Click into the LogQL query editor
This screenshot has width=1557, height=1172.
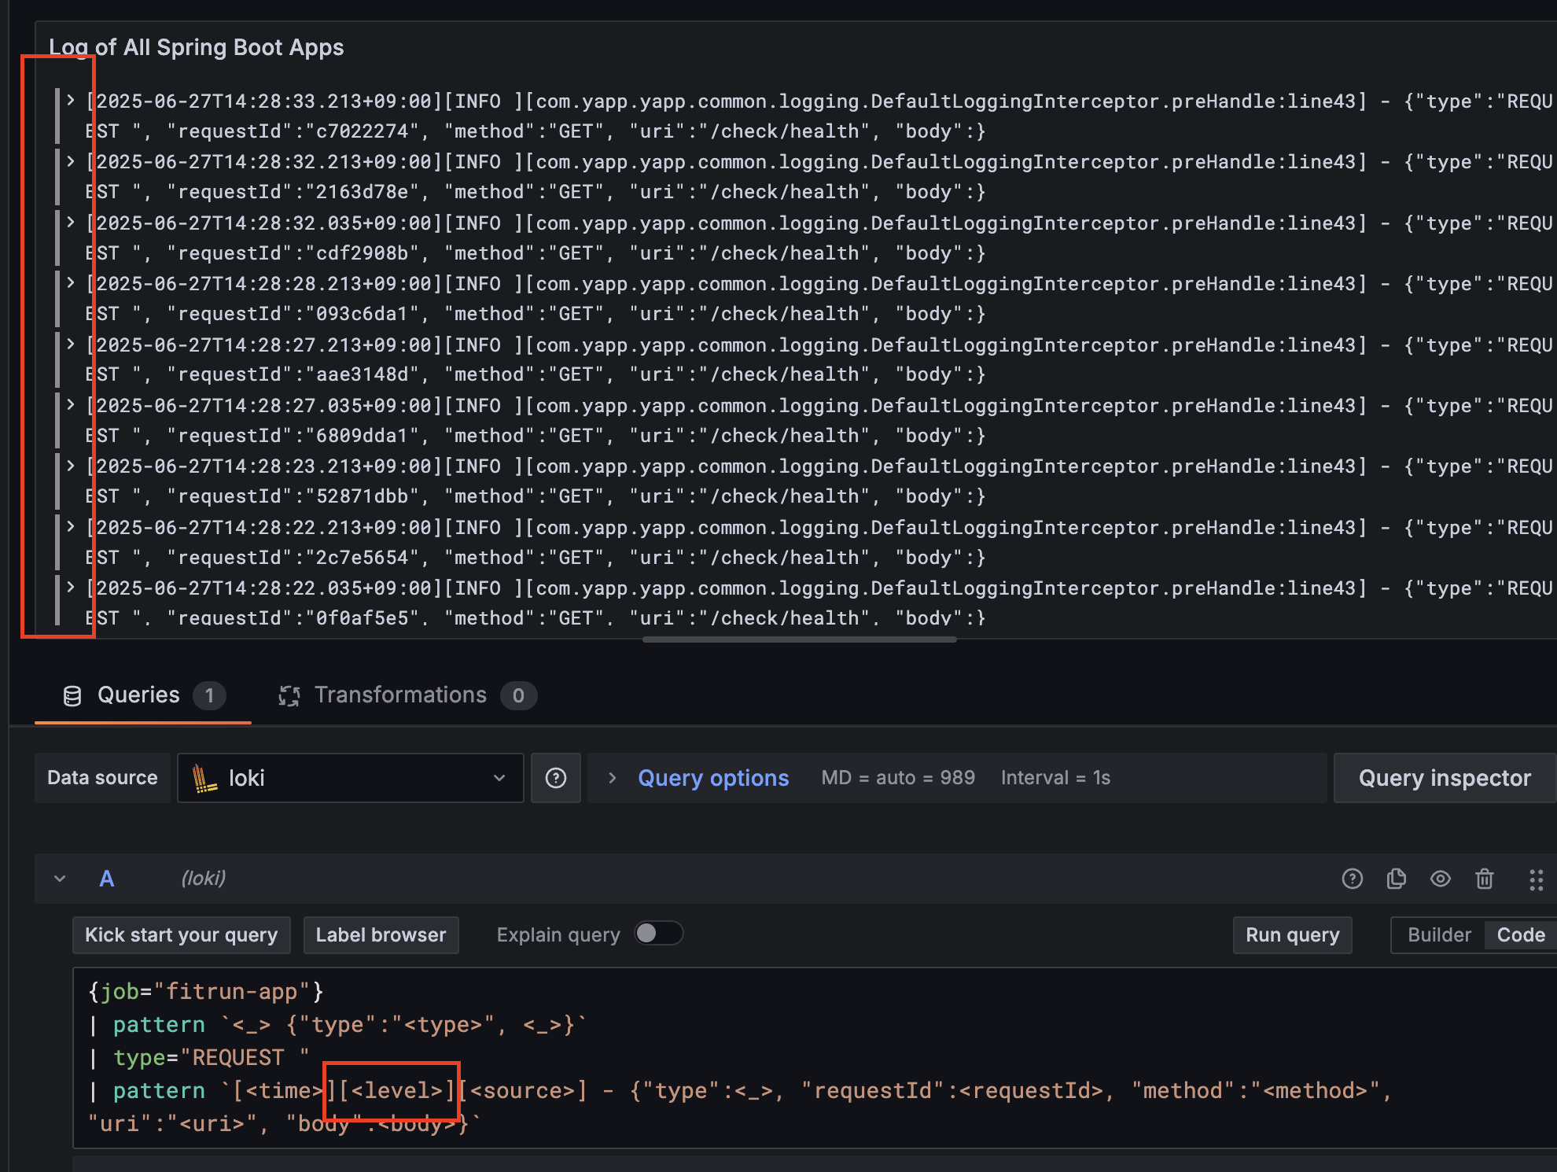(815, 1057)
